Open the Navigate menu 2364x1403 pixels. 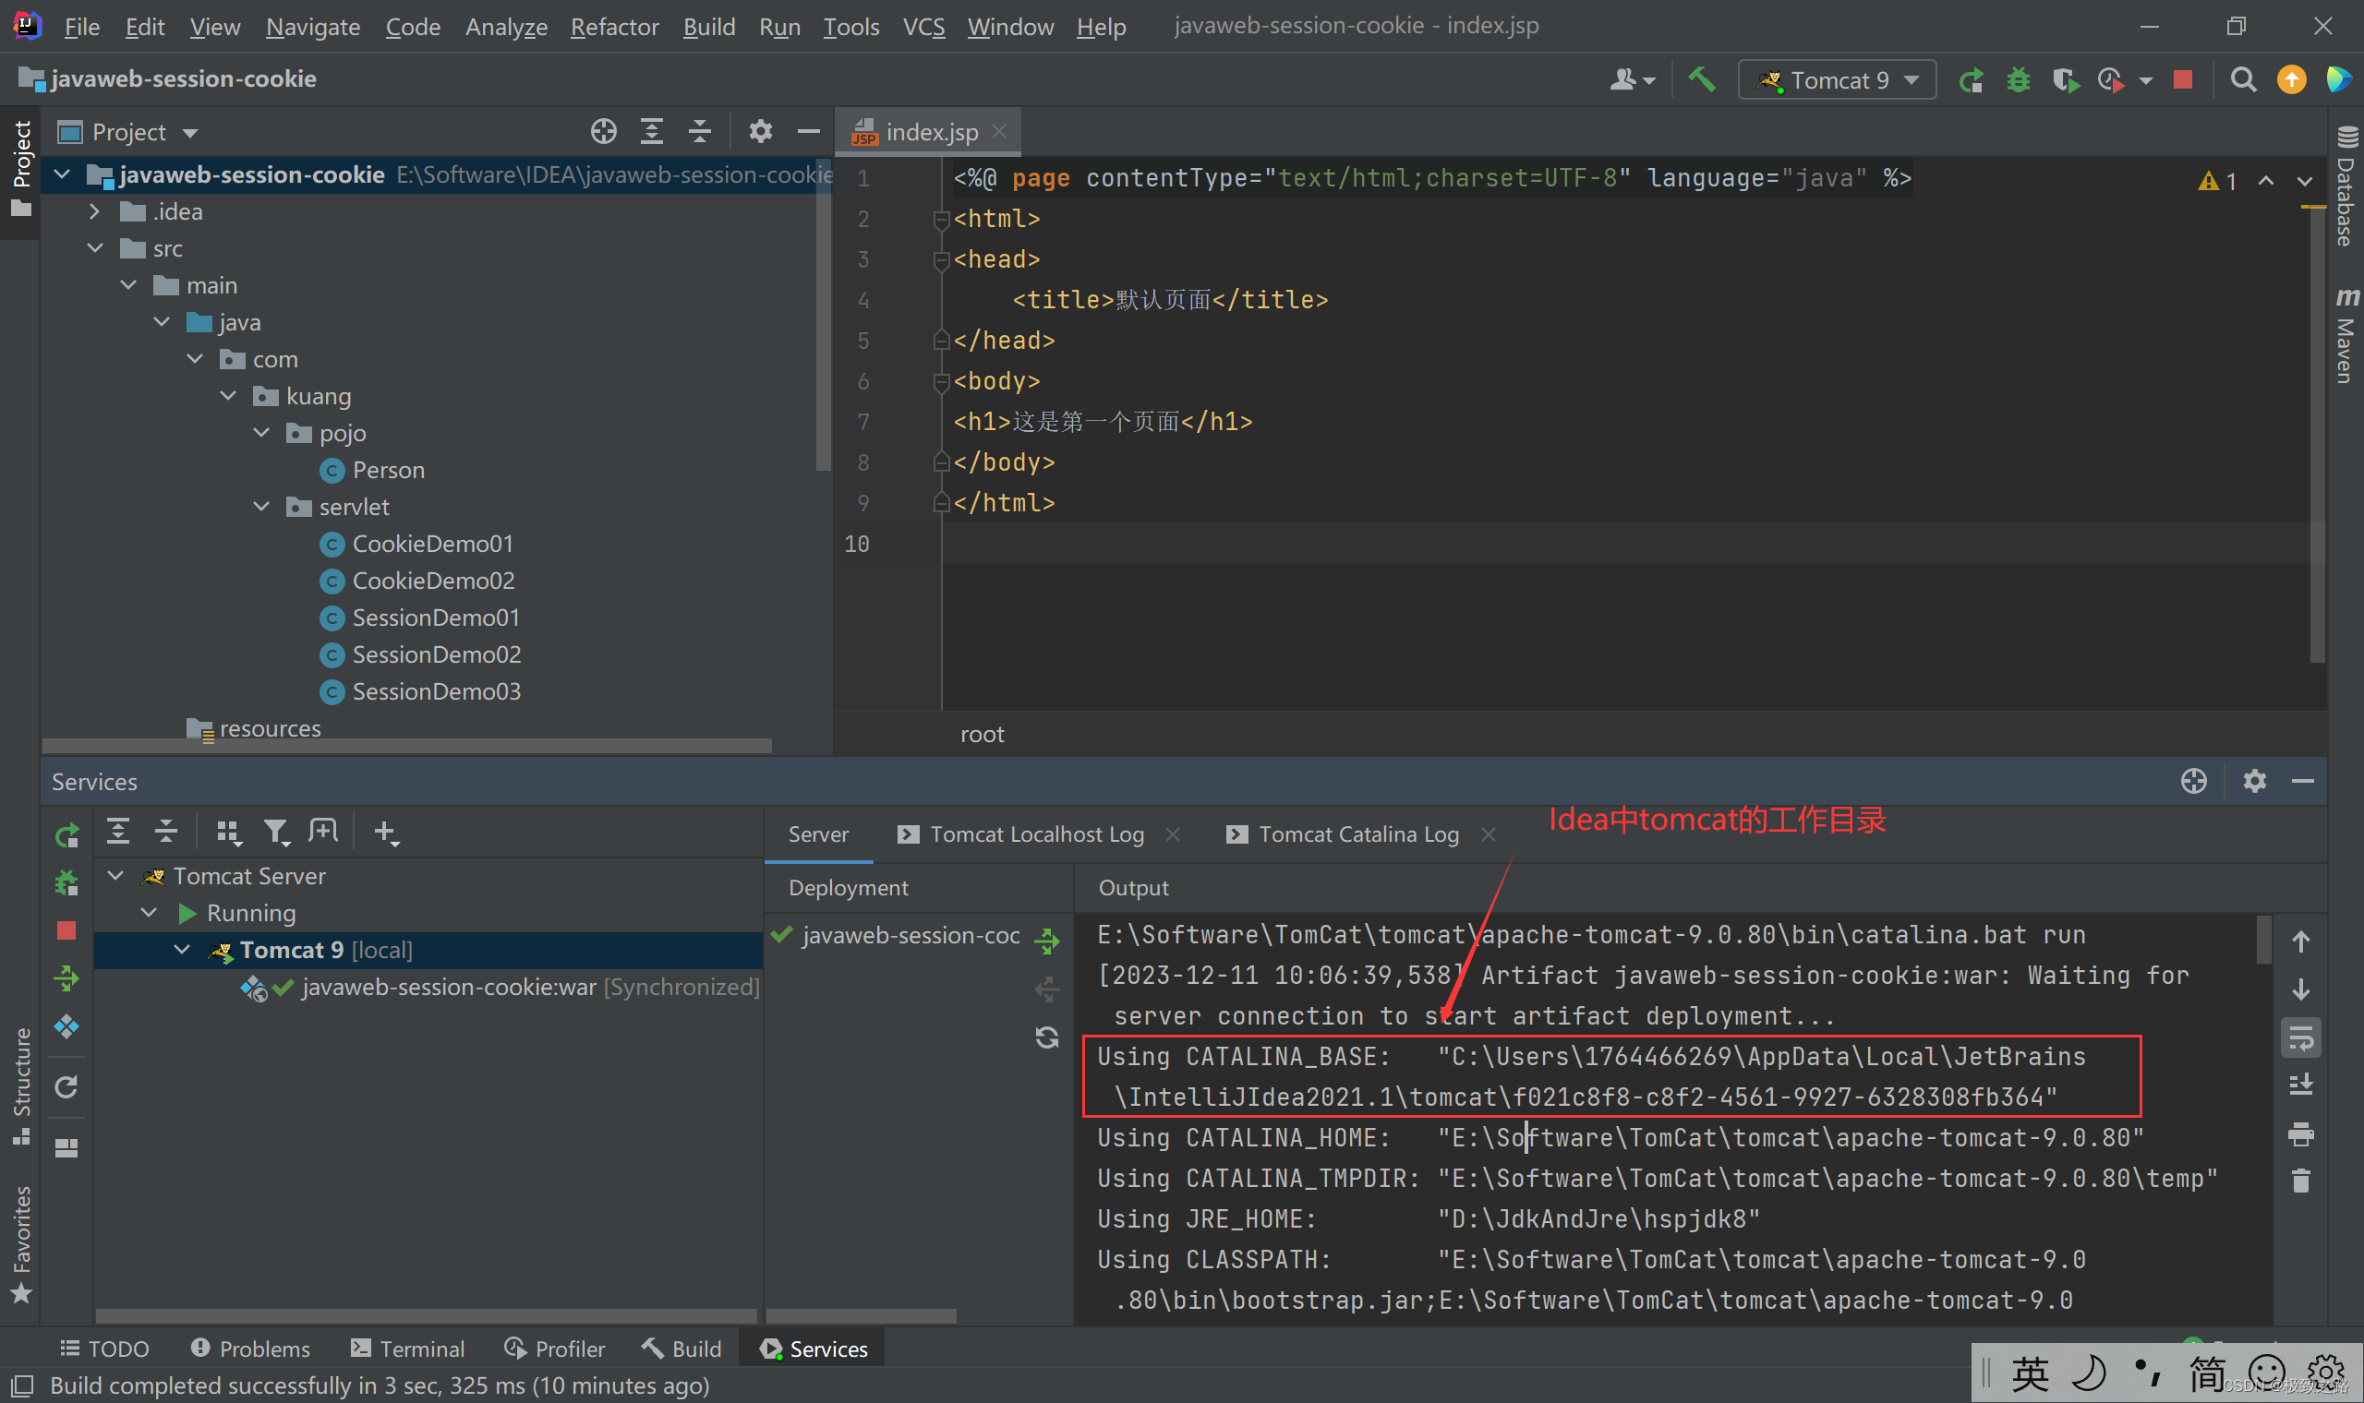coord(312,27)
